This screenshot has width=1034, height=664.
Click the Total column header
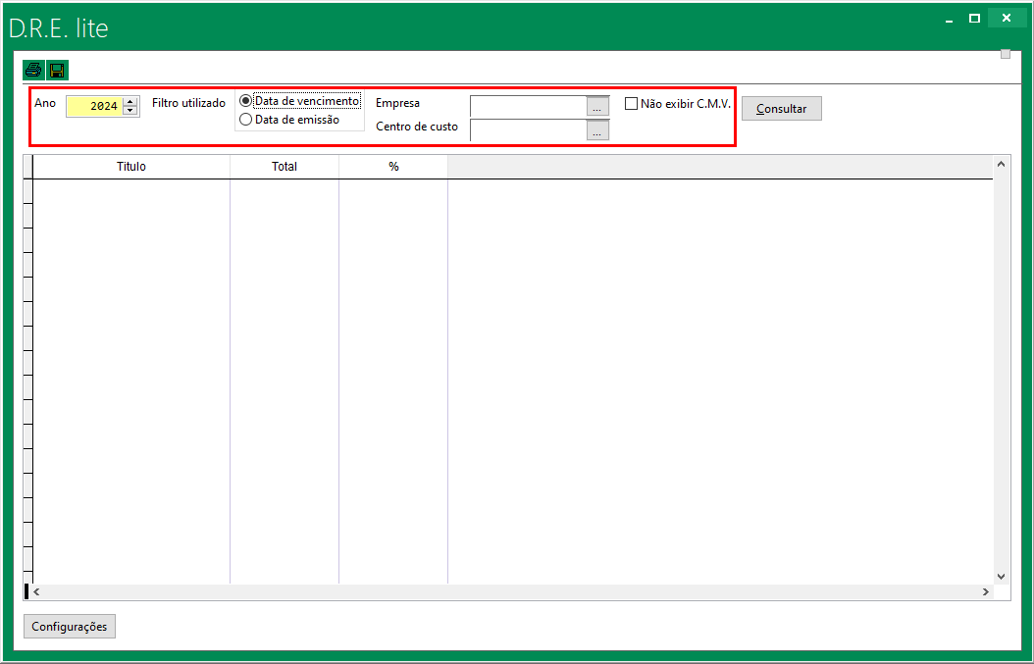[284, 167]
